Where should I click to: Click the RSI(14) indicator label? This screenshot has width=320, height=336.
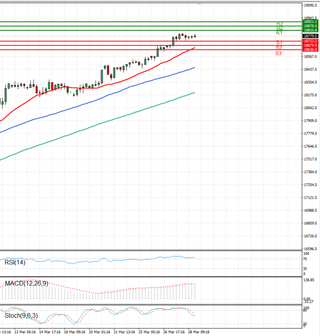click(15, 262)
